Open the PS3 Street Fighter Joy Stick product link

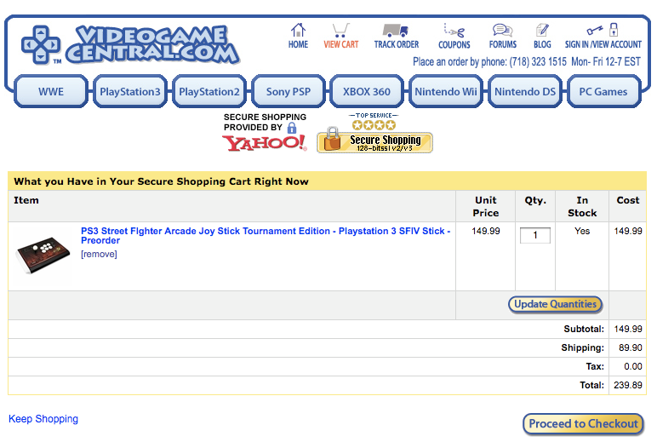[266, 236]
